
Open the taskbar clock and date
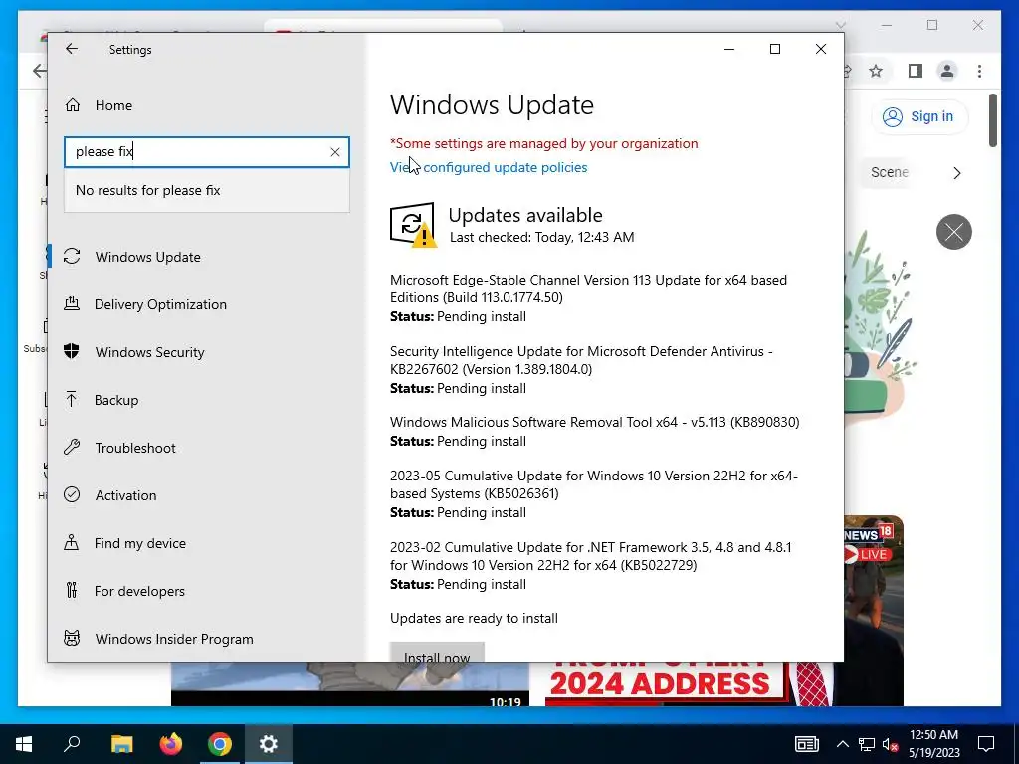pos(933,744)
